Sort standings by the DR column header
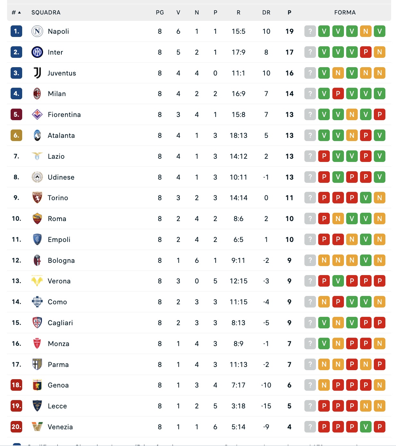 point(266,13)
